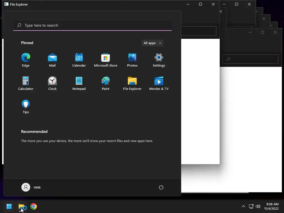
Task: Launch the Photos app
Action: pos(132,60)
